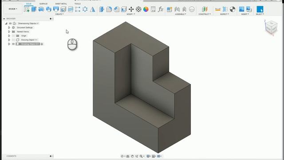This screenshot has height=160, width=284.
Task: Select the Insert Image icon
Action: click(x=241, y=9)
